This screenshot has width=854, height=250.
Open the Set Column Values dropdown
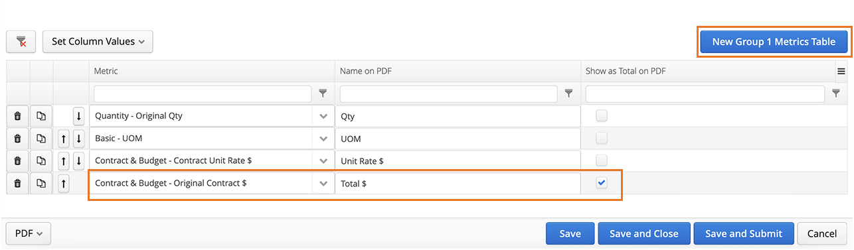[x=98, y=42]
